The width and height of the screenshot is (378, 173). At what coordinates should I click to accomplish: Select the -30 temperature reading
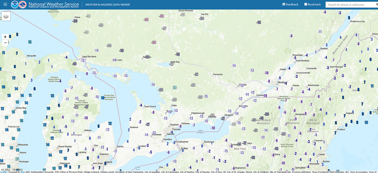coord(109,46)
